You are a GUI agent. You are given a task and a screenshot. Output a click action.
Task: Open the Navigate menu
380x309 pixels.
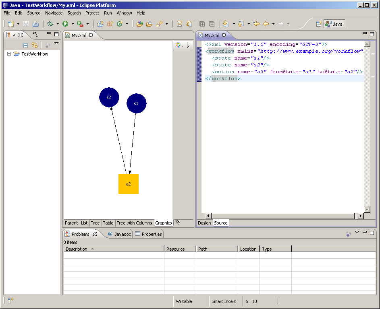coord(54,13)
